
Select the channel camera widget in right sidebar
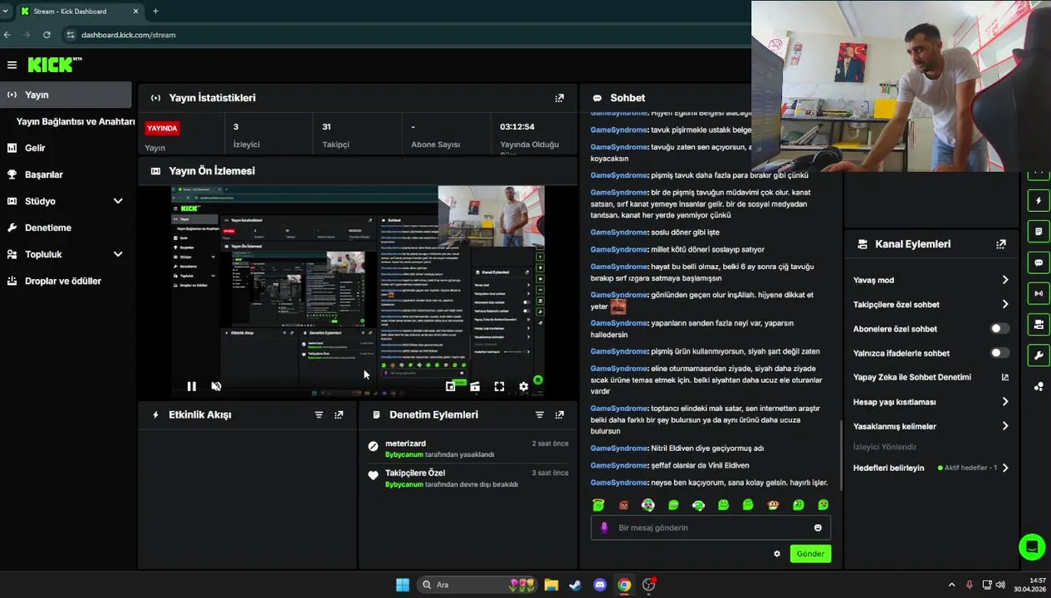click(1039, 324)
